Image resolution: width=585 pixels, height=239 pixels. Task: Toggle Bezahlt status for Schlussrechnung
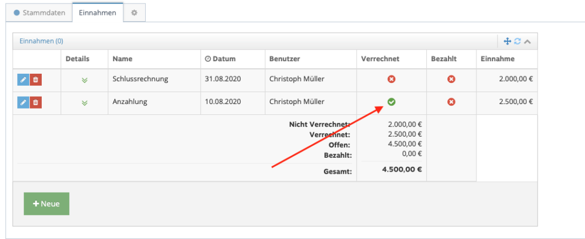click(x=451, y=79)
